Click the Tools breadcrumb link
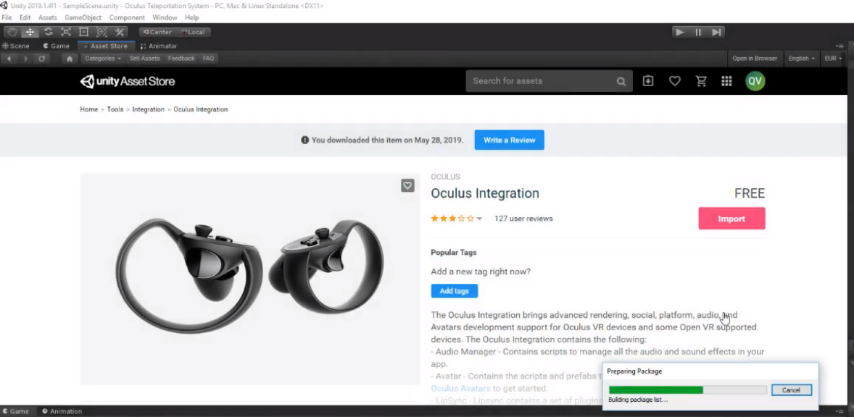The width and height of the screenshot is (854, 417). pos(115,109)
